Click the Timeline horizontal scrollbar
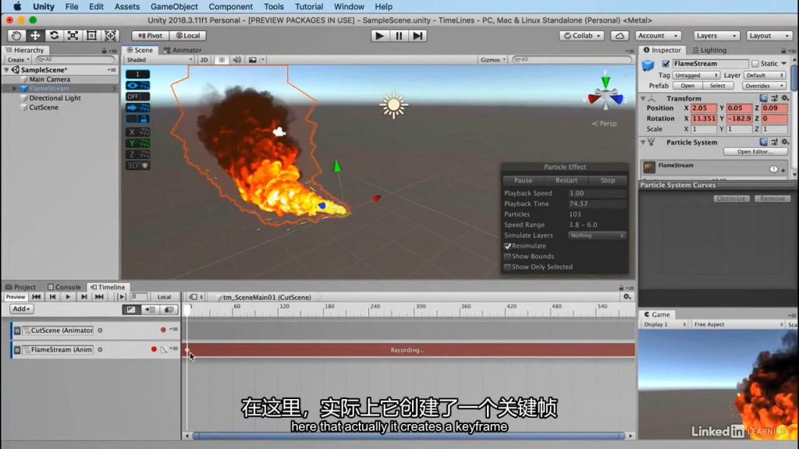Image resolution: width=799 pixels, height=449 pixels. 409,436
